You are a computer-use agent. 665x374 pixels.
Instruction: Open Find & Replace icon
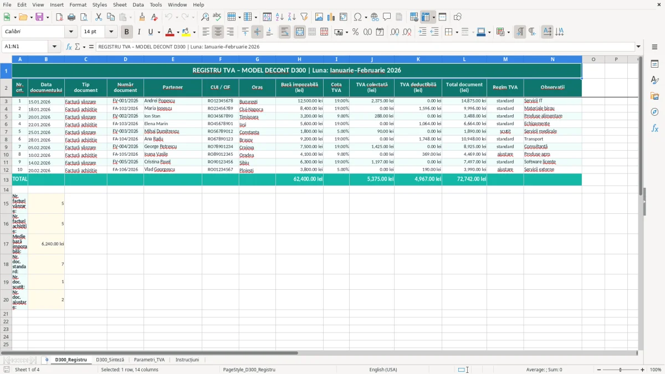tap(205, 17)
